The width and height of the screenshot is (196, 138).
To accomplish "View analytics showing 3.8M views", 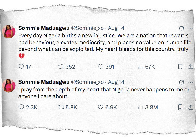I will point(140,107).
